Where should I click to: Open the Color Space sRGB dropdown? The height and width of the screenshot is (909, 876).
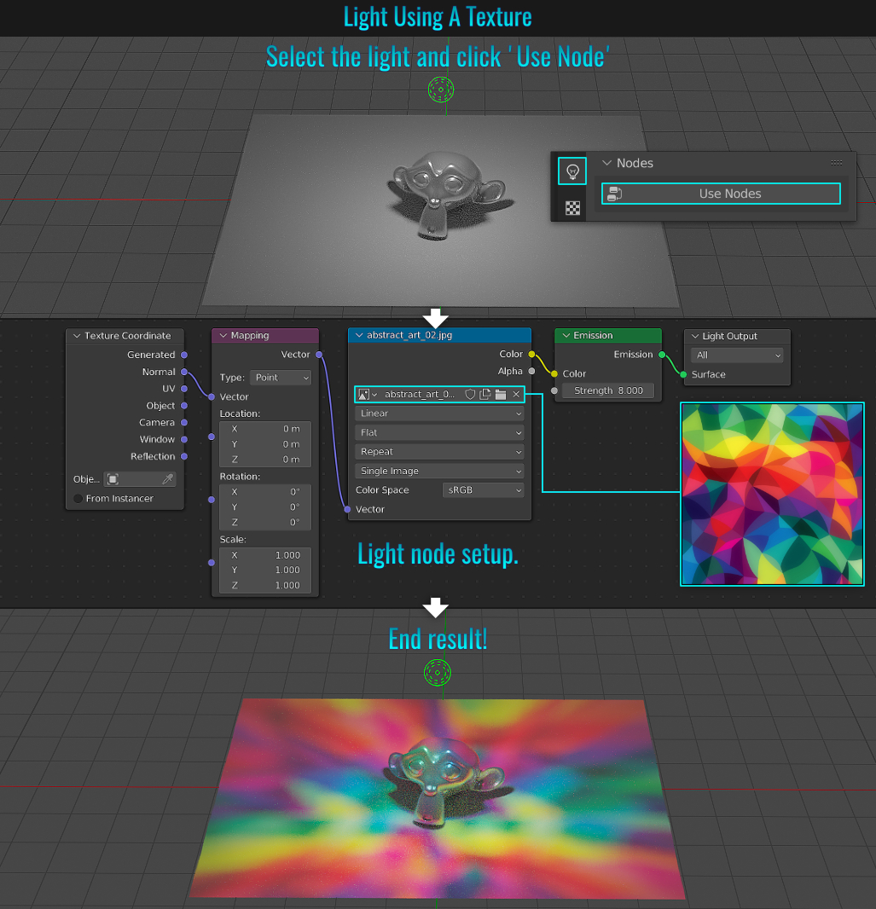483,489
